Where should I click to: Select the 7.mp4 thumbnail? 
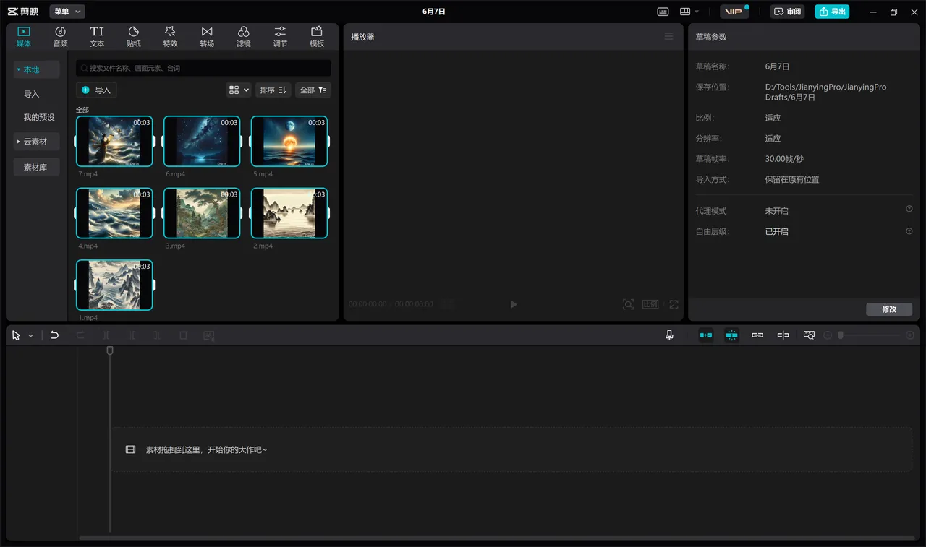[x=114, y=142]
